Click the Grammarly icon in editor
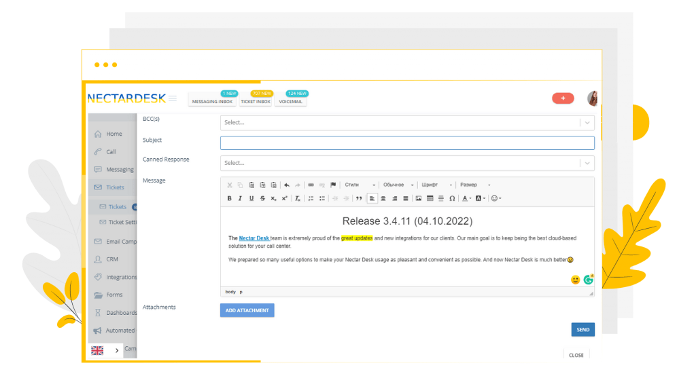Viewport: 696px width, 374px height. click(589, 280)
